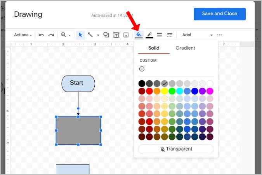This screenshot has width=262, height=175.
Task: Click the Image insert icon
Action: pos(126,35)
